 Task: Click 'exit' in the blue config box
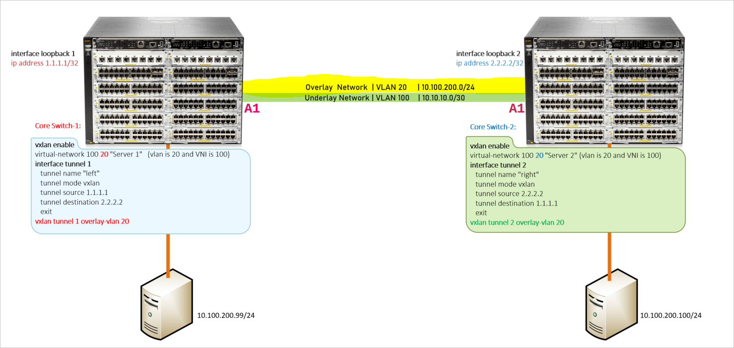tap(46, 212)
